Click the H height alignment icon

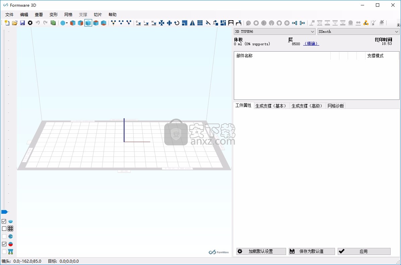tap(154, 23)
